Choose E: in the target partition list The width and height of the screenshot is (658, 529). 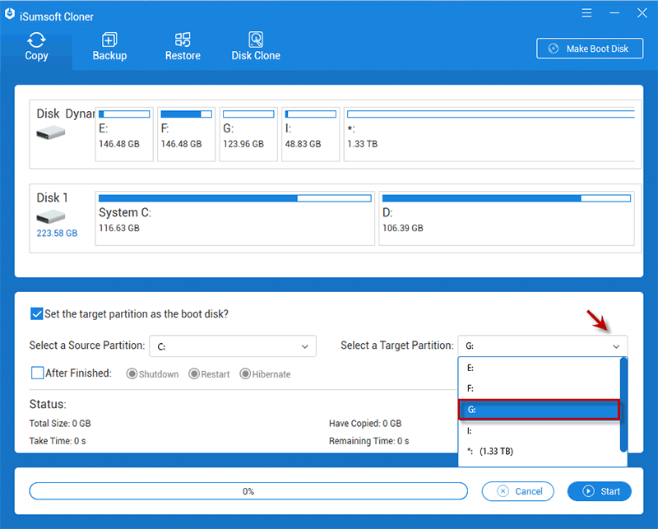(x=539, y=368)
